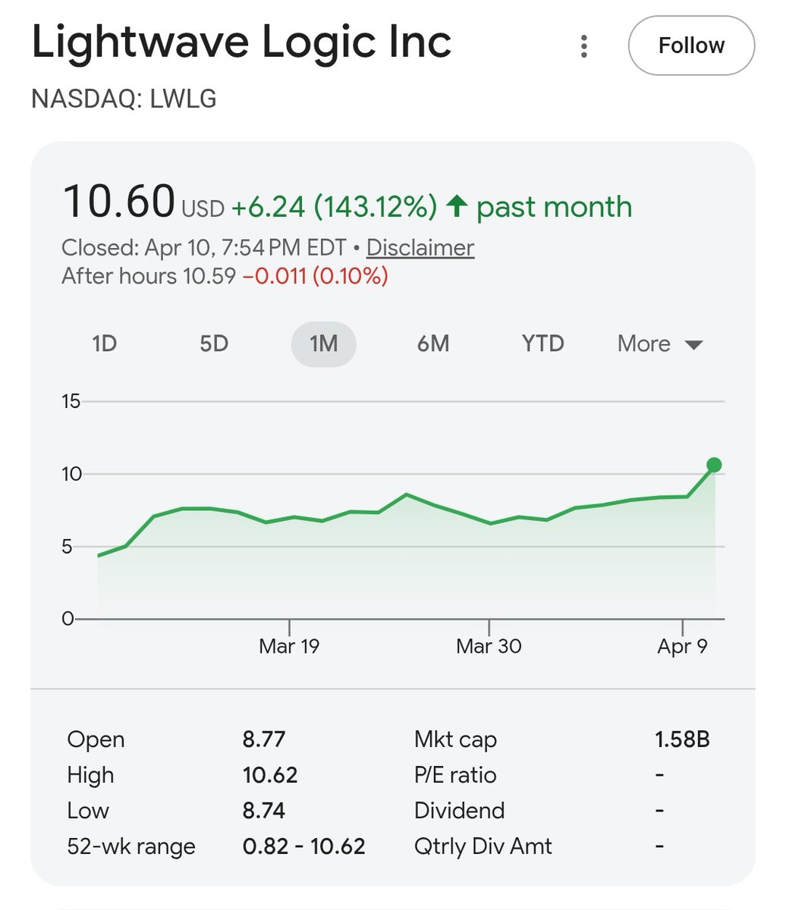Select the YTD time range tab
The width and height of the screenshot is (786, 910).
point(541,344)
